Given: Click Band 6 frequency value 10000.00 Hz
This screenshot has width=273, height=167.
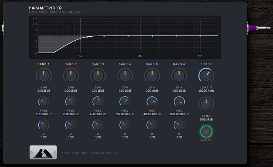Looking at the screenshot, I should (179, 114).
